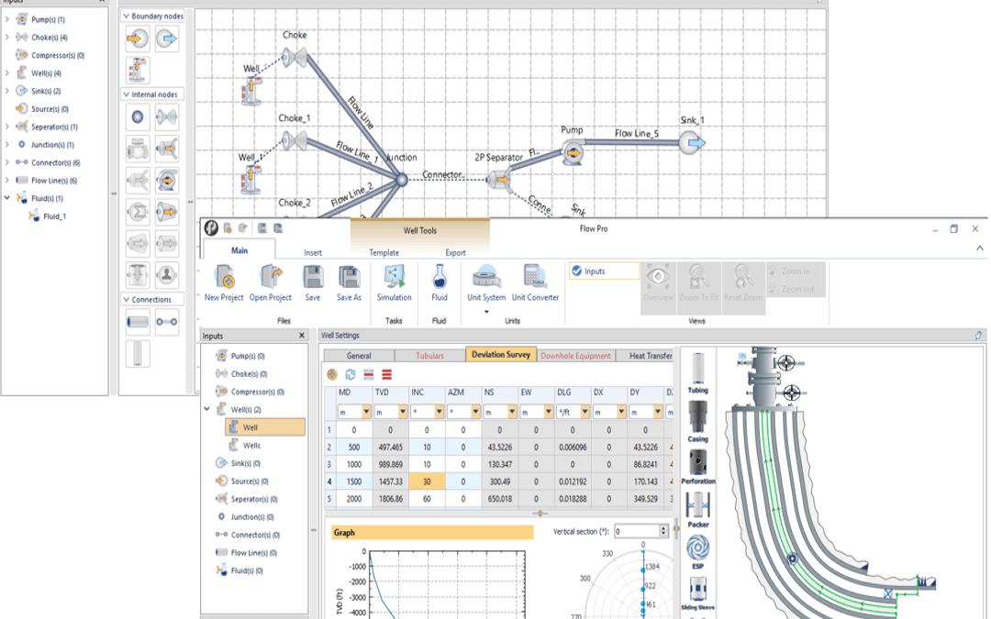Expand Pump(s) (1) in network Inputs tree
991x619 pixels.
[x=7, y=19]
